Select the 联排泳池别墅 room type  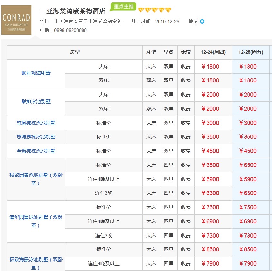36,102
